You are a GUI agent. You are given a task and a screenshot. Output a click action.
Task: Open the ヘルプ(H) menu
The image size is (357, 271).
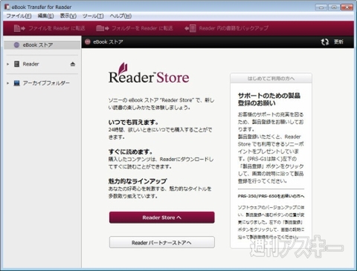pos(120,16)
